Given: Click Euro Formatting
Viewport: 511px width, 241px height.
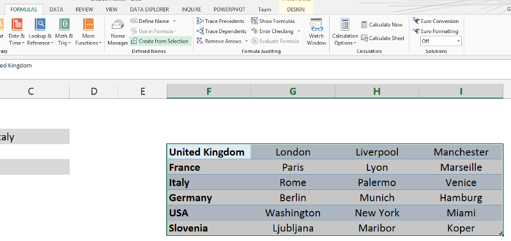Looking at the screenshot, I should [x=436, y=31].
